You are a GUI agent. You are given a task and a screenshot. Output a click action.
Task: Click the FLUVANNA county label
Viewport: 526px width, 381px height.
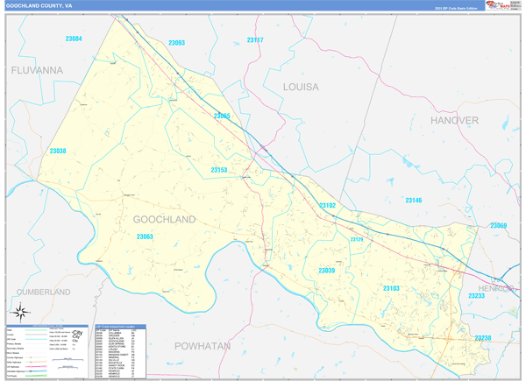(x=38, y=69)
